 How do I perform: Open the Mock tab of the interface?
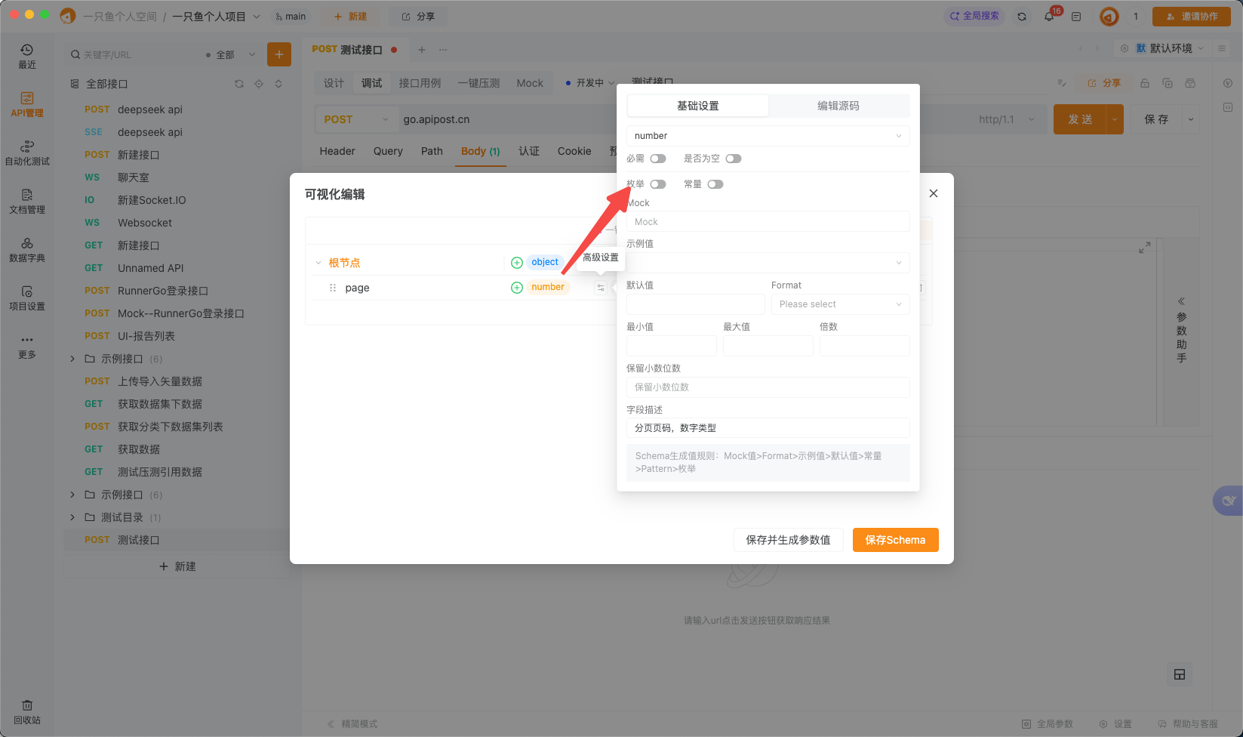tap(530, 83)
